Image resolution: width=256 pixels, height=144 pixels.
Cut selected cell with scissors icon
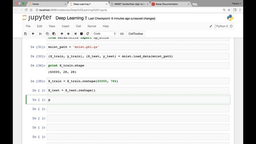point(40,34)
